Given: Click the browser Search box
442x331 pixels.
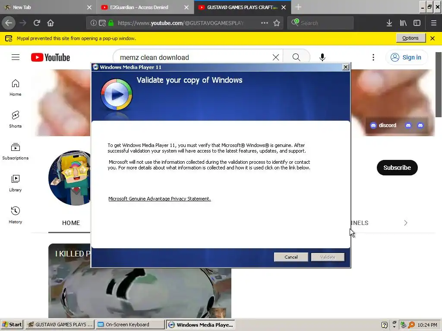Looking at the screenshot, I should [321, 23].
